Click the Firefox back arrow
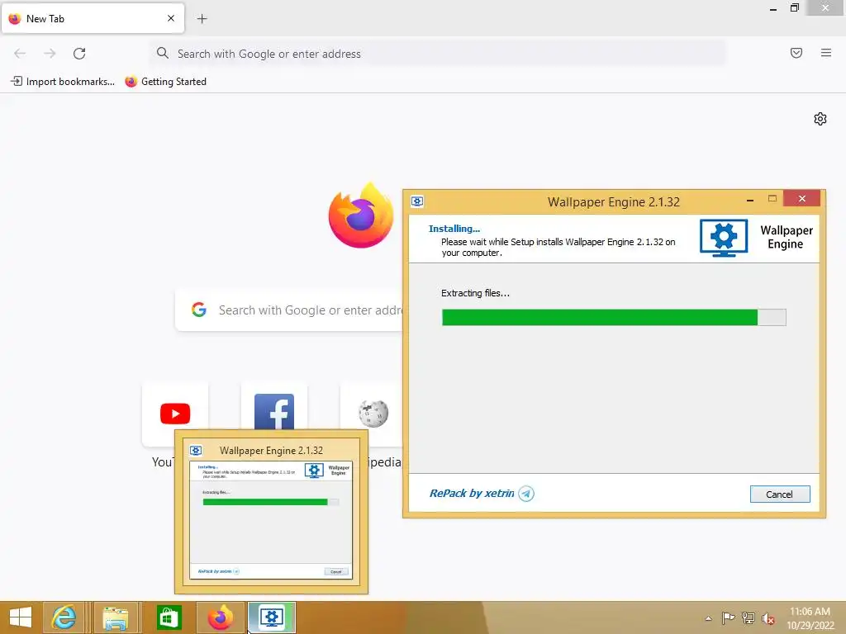 20,54
